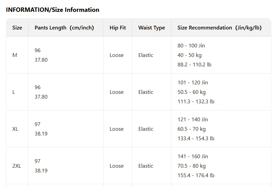Click the Waist Type column header
275x188 pixels.
152,27
